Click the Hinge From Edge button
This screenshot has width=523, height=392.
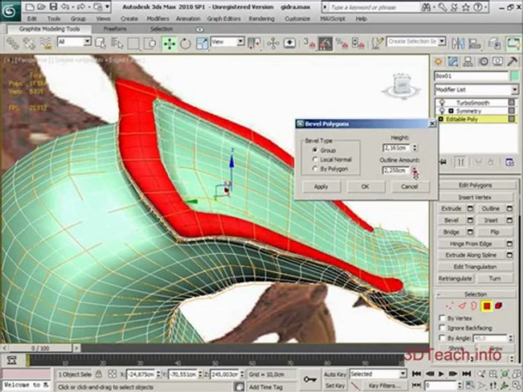(471, 244)
